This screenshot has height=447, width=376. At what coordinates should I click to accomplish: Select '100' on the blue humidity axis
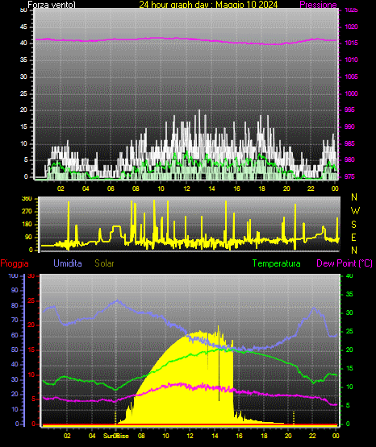pos(14,275)
